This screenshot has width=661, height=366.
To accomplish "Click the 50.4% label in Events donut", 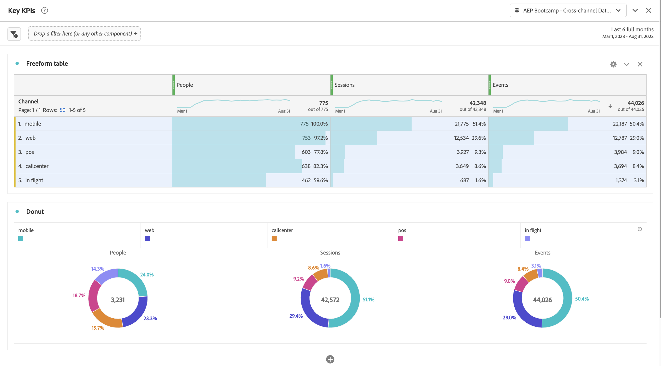I will [x=582, y=299].
